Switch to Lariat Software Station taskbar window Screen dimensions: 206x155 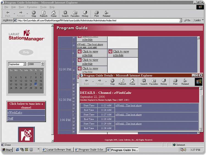tap(58, 150)
